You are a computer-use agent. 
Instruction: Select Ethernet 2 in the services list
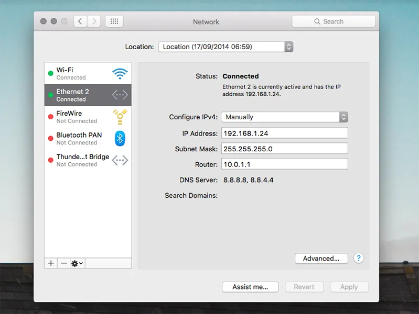point(88,95)
